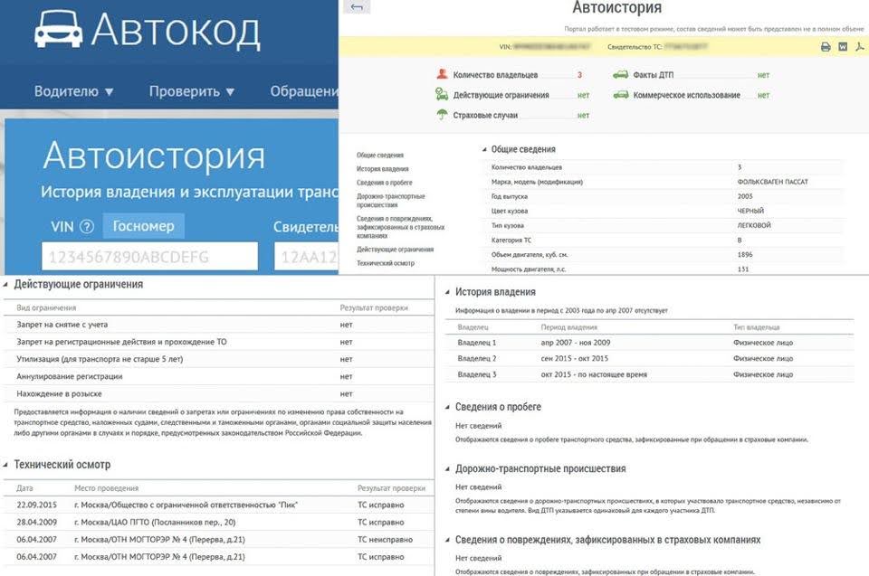Click the large Автоистория heading on the blue banner
869x576 pixels.
click(154, 156)
